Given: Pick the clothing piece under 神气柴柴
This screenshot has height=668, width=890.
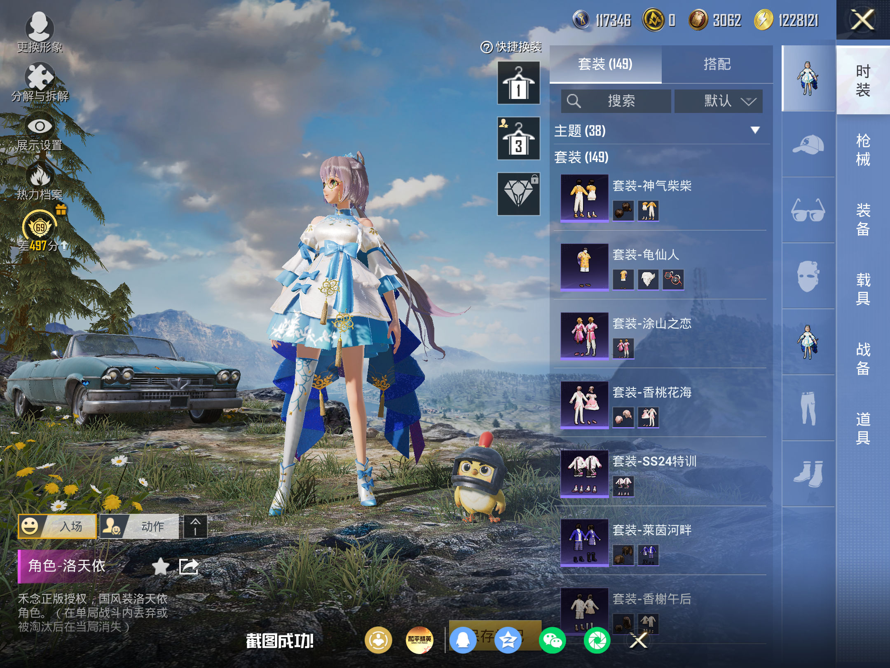Looking at the screenshot, I should [x=648, y=211].
